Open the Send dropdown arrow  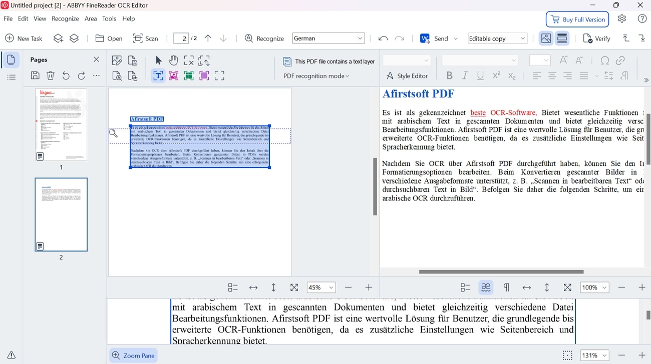456,38
